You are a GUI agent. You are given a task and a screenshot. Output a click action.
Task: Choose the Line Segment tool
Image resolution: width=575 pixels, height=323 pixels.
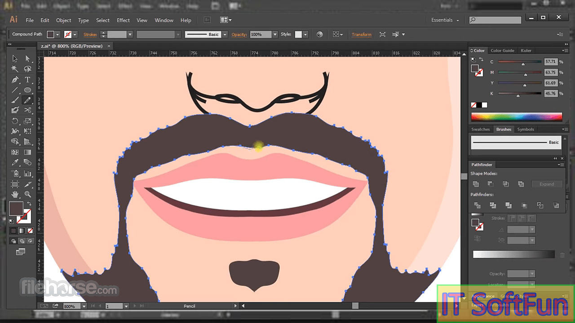(15, 90)
